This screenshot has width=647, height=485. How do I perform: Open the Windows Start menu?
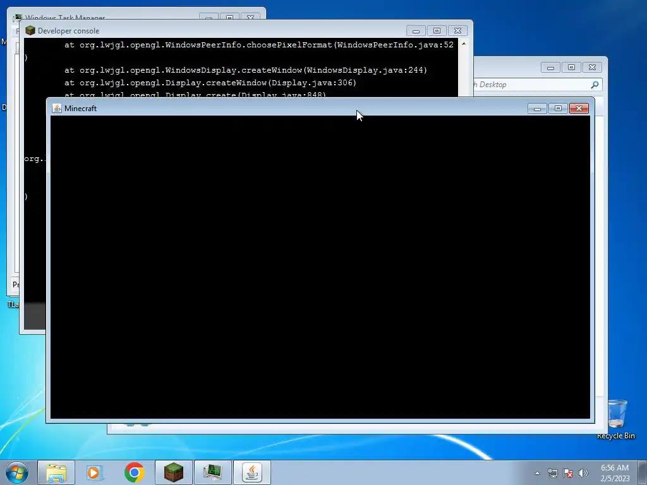tap(16, 472)
